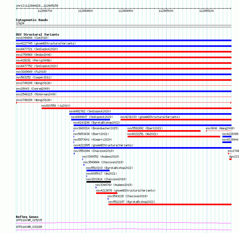The width and height of the screenshot is (239, 233).
Task: Open the nsv6477721 (Sedlazeck2020) label
Action: tap(37, 49)
